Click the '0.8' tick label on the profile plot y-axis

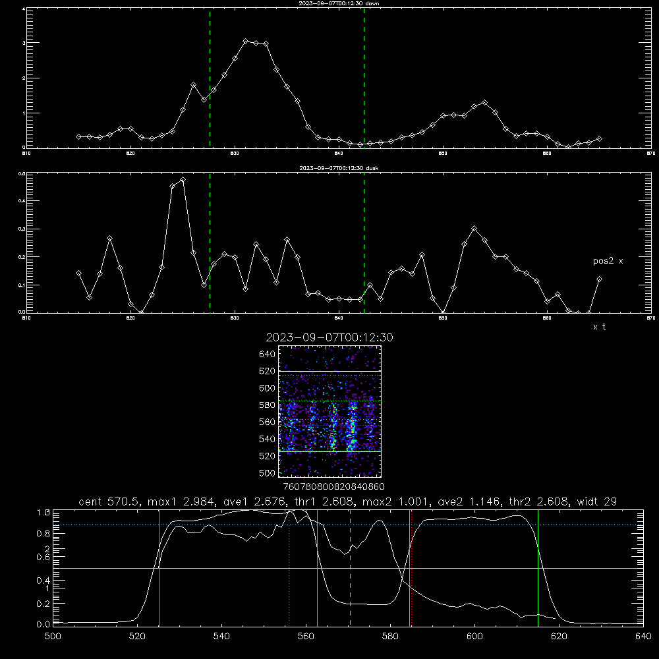coord(43,533)
